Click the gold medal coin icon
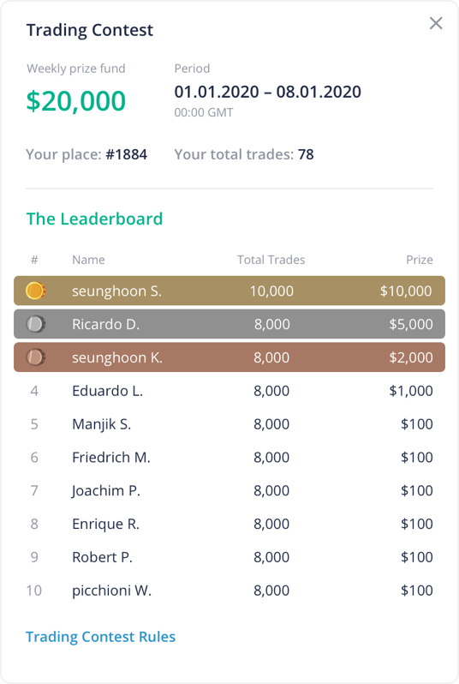The height and width of the screenshot is (684, 459). (x=35, y=291)
